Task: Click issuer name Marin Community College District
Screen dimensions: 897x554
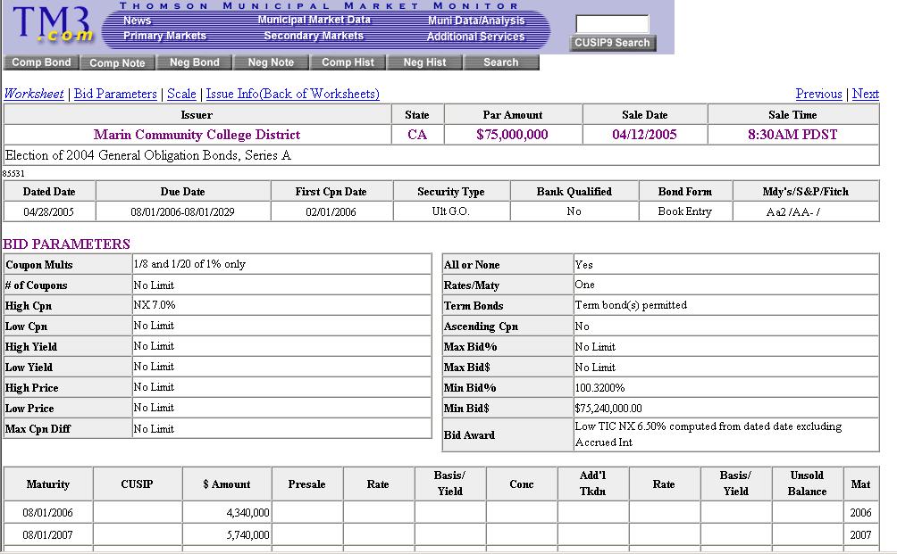Action: point(197,135)
